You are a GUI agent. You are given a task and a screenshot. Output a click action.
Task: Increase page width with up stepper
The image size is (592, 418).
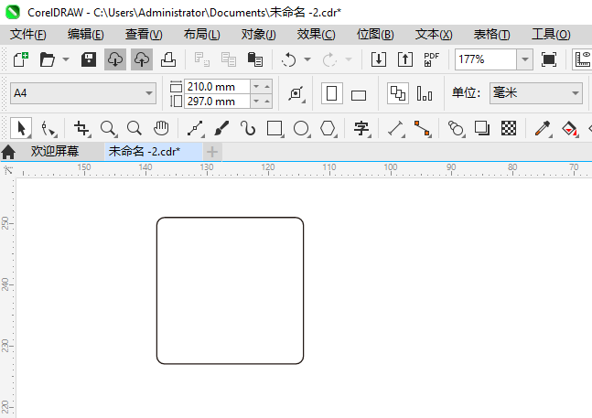(x=267, y=87)
